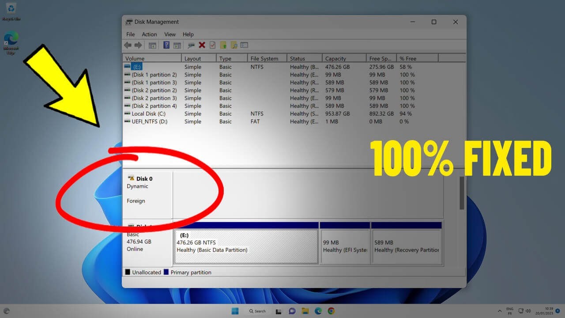565x318 pixels.
Task: Click the empty Disk 0 partition area
Action: point(308,194)
